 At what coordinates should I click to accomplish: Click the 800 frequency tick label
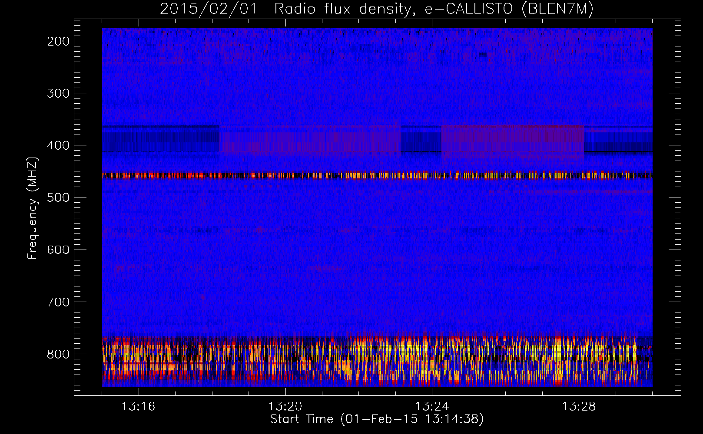click(58, 354)
